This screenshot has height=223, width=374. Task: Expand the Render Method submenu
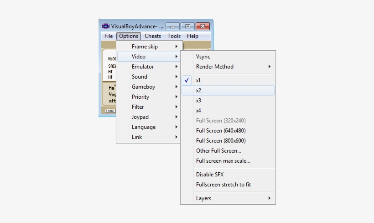click(228, 67)
